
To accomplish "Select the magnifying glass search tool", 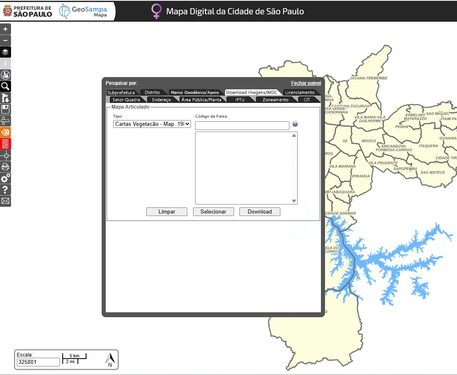I will (5, 86).
